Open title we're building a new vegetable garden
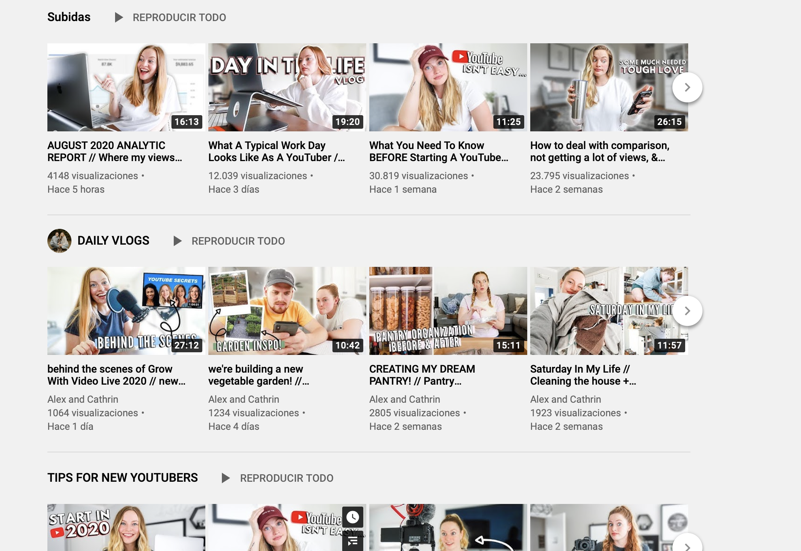The height and width of the screenshot is (551, 801). (x=259, y=375)
